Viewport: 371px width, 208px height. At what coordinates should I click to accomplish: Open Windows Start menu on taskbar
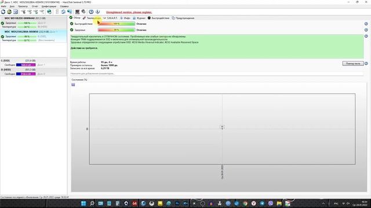83,203
